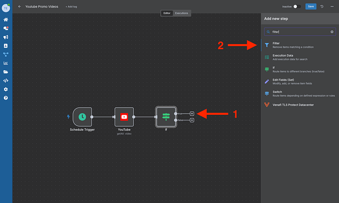Image resolution: width=339 pixels, height=203 pixels.
Task: Click the Add tag link
Action: (x=71, y=7)
